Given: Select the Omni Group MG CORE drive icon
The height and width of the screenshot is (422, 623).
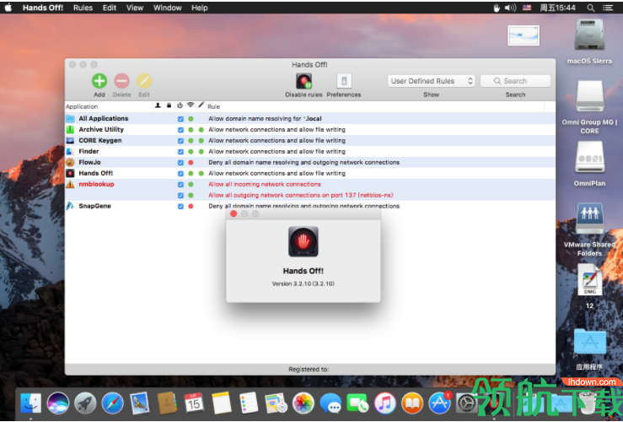Looking at the screenshot, I should [x=589, y=96].
